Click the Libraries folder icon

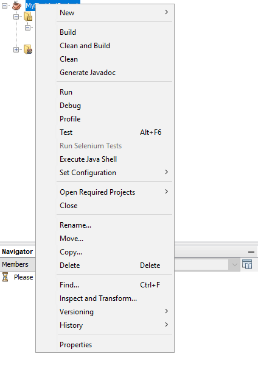tap(28, 49)
